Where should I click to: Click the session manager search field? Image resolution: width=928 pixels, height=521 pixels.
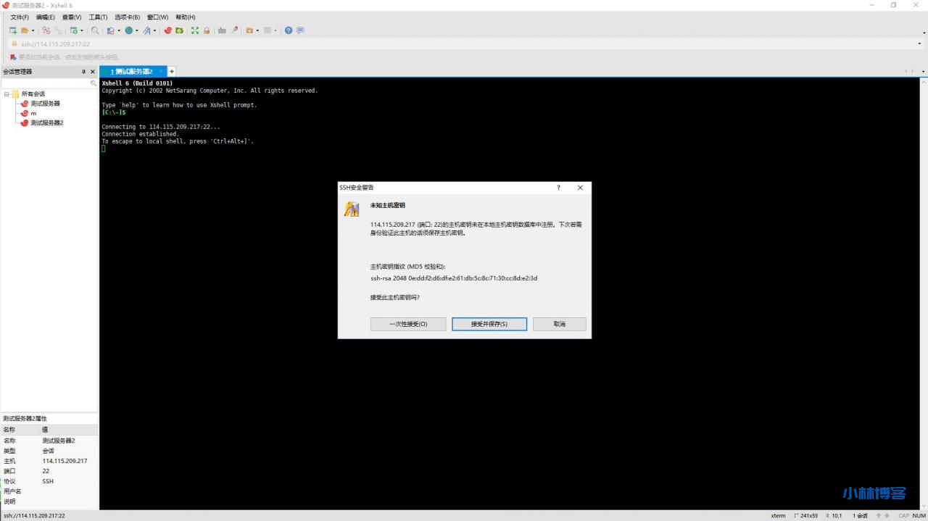point(46,83)
